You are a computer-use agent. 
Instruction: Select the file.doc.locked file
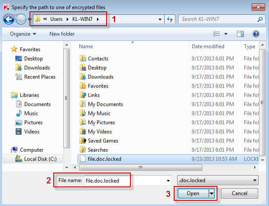tap(104, 159)
